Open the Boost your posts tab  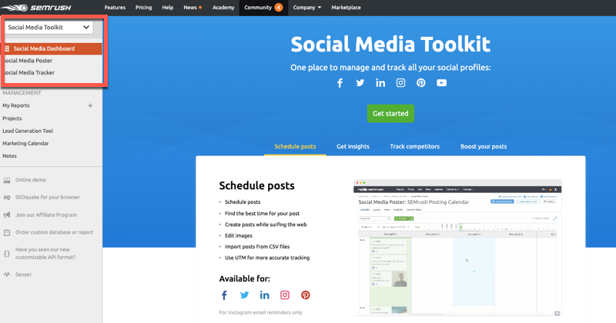(483, 146)
